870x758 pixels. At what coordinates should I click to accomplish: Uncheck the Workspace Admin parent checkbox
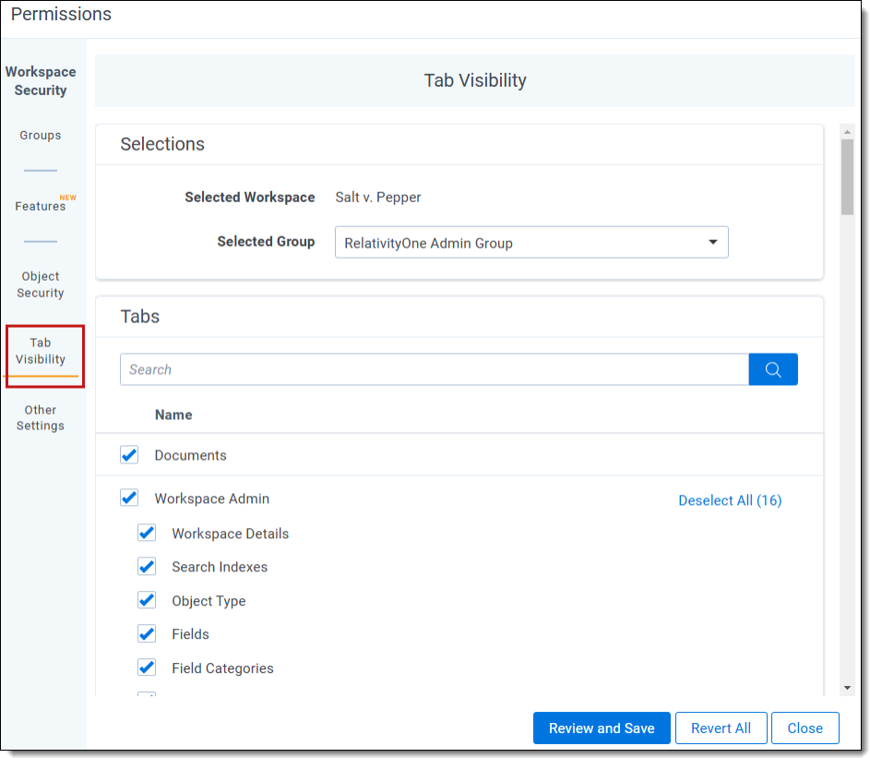tap(128, 497)
